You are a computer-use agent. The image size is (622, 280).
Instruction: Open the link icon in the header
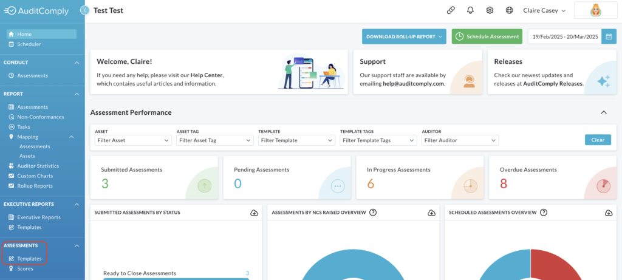(451, 11)
